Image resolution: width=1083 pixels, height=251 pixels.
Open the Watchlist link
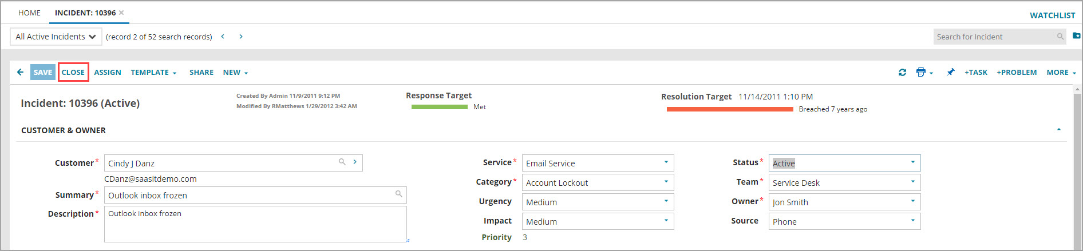(x=1052, y=15)
